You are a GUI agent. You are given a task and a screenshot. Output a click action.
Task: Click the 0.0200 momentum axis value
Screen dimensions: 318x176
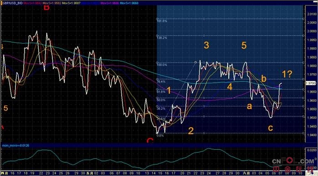pyautogui.click(x=312, y=150)
